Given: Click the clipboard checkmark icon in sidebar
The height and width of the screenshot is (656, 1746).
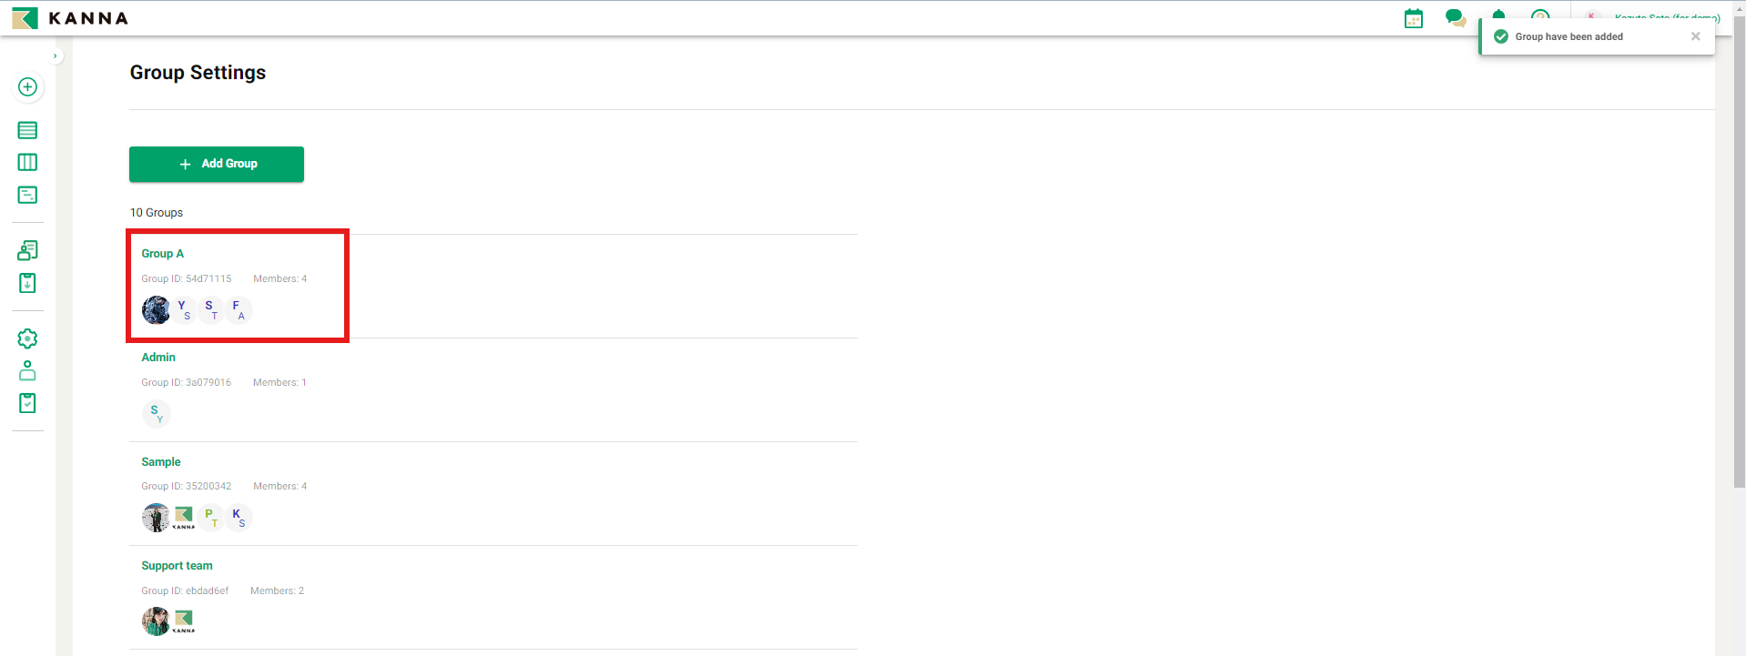Looking at the screenshot, I should coord(27,403).
